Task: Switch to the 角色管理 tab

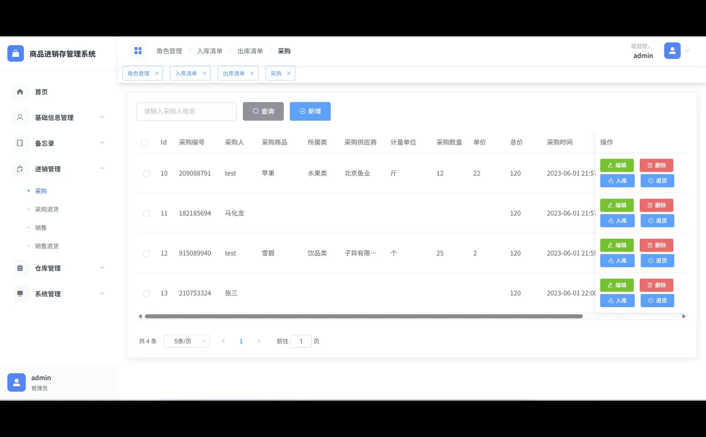Action: point(138,73)
